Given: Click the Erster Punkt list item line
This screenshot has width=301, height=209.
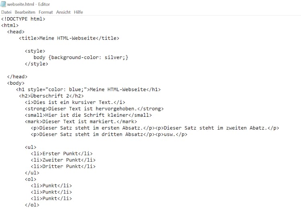Looking at the screenshot, I should [x=62, y=154].
